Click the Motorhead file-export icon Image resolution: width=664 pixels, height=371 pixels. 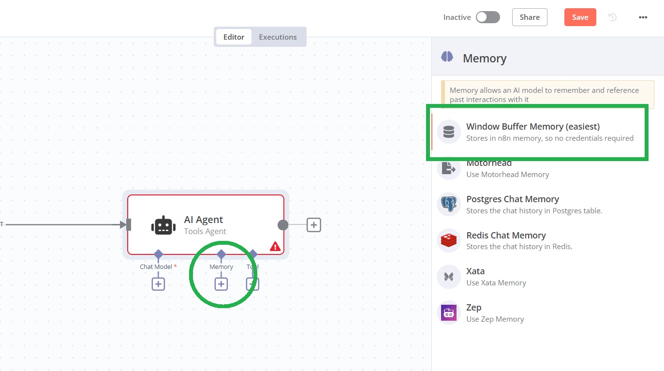point(449,168)
